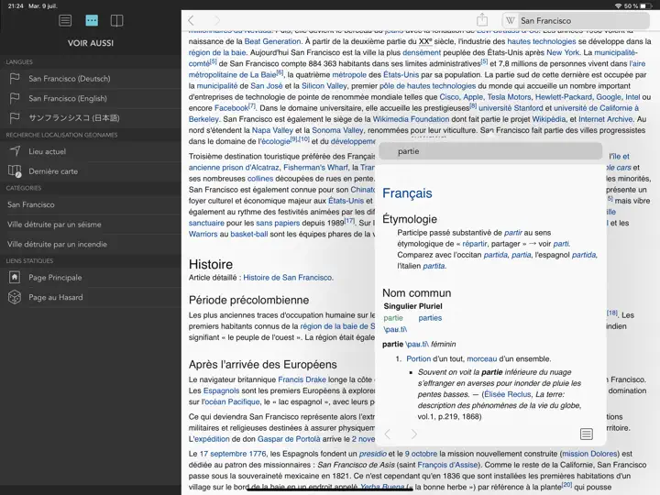Follow the 'Histoire de San Francisco' link
This screenshot has height=495, width=660.
[288, 278]
